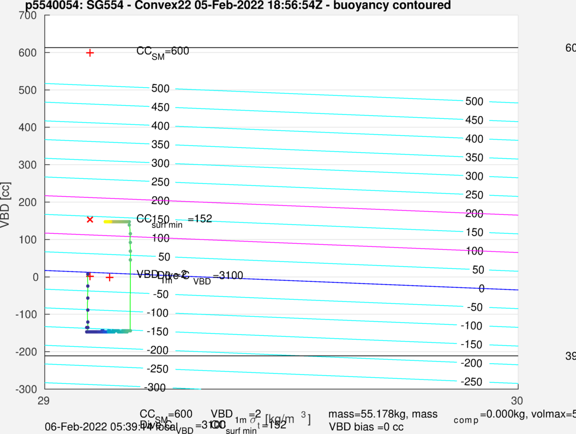Click the plot title starting 'p5540054: SG554'
This screenshot has width=576, height=434.
pyautogui.click(x=238, y=5)
